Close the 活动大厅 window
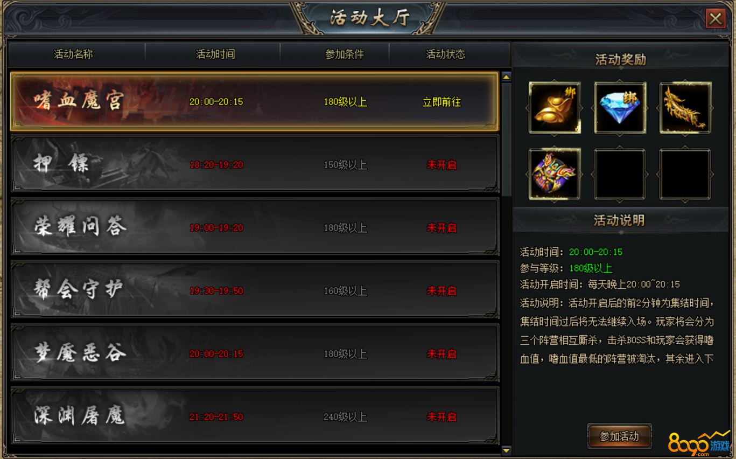Viewport: 736px width, 459px height. [x=716, y=19]
